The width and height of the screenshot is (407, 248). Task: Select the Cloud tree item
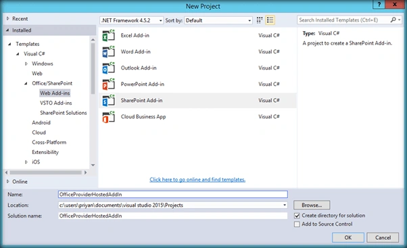click(x=39, y=132)
